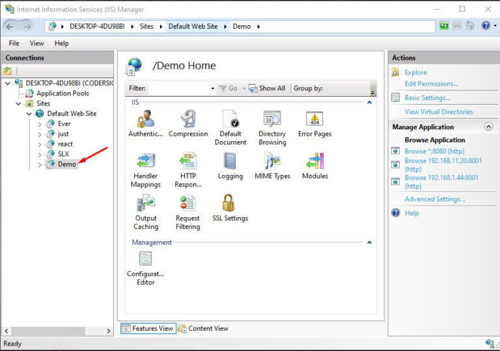The image size is (500, 351).
Task: Open the Directory Browsing feature
Action: point(272,127)
